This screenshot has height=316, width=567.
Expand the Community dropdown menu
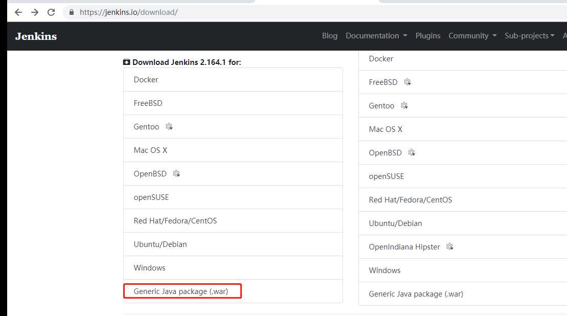[472, 36]
